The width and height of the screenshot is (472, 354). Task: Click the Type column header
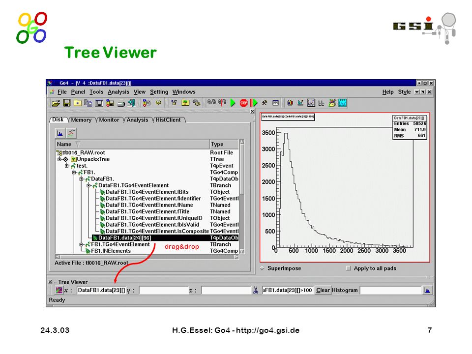224,144
